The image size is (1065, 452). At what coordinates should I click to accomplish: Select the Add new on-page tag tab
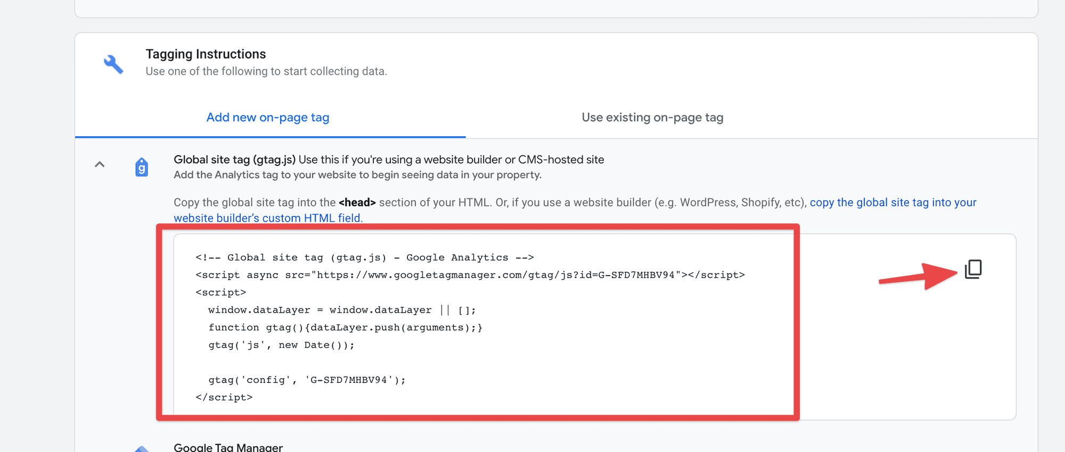[x=268, y=118]
